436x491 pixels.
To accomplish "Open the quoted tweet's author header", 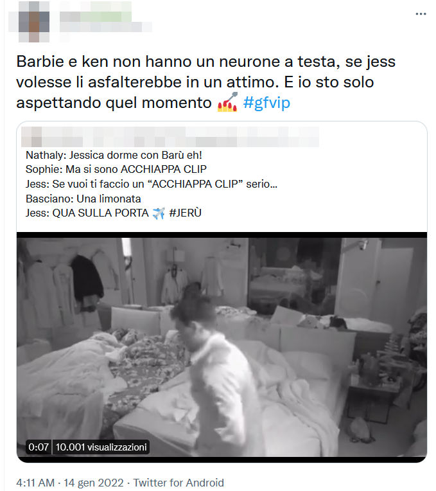I will tap(170, 137).
